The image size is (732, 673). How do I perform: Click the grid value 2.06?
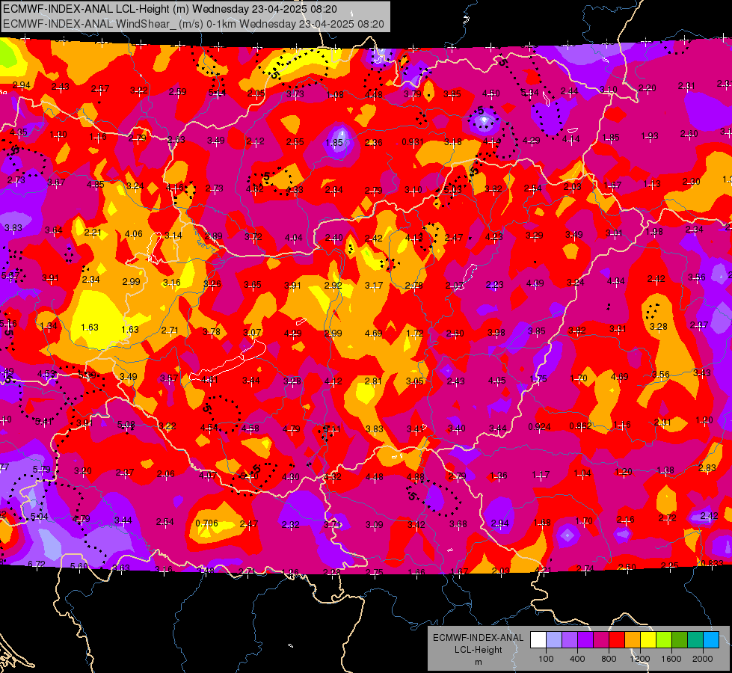coord(166,474)
